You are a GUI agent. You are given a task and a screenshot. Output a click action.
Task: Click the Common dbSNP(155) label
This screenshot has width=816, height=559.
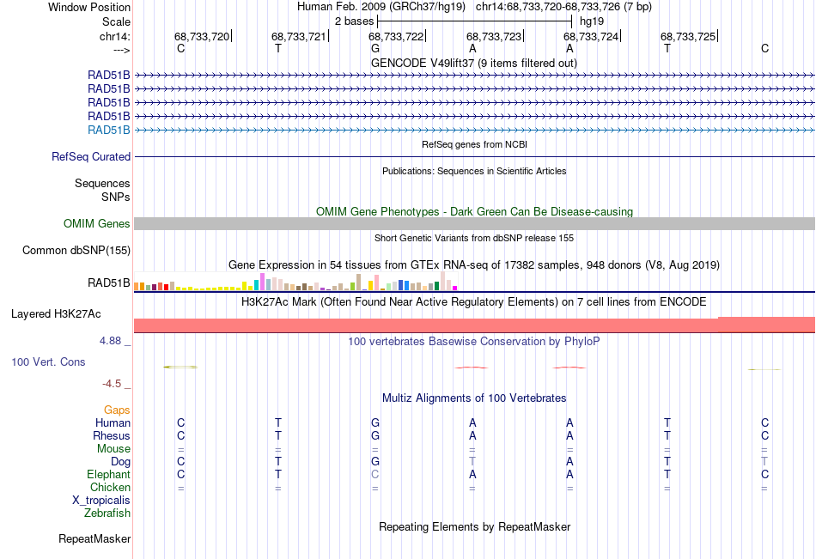click(x=76, y=251)
